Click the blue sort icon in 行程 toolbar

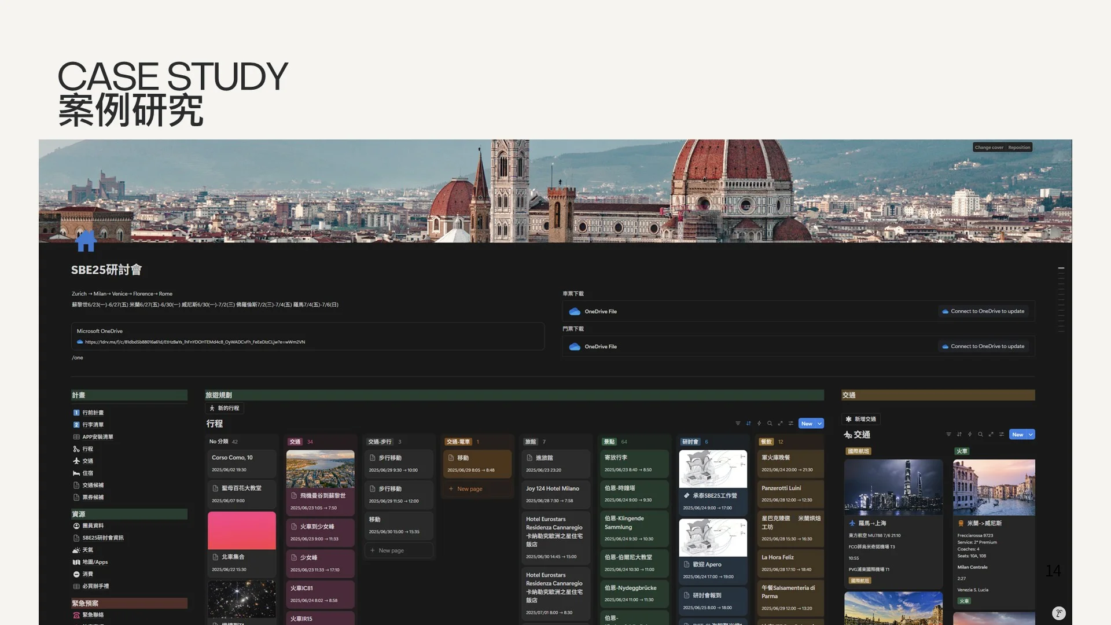point(748,424)
